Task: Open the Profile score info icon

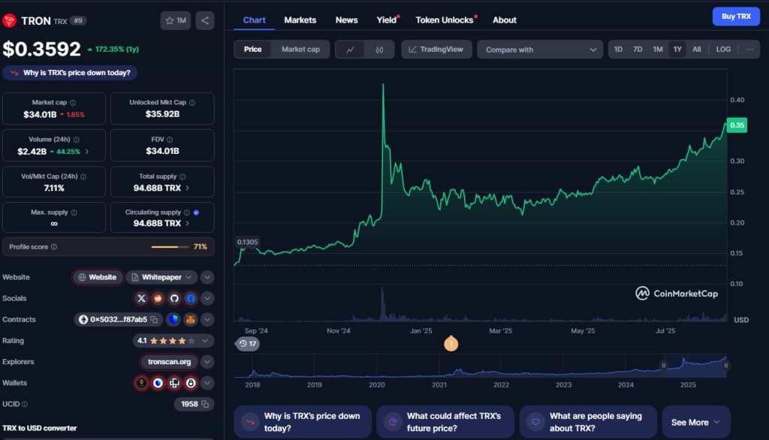Action: (x=54, y=247)
